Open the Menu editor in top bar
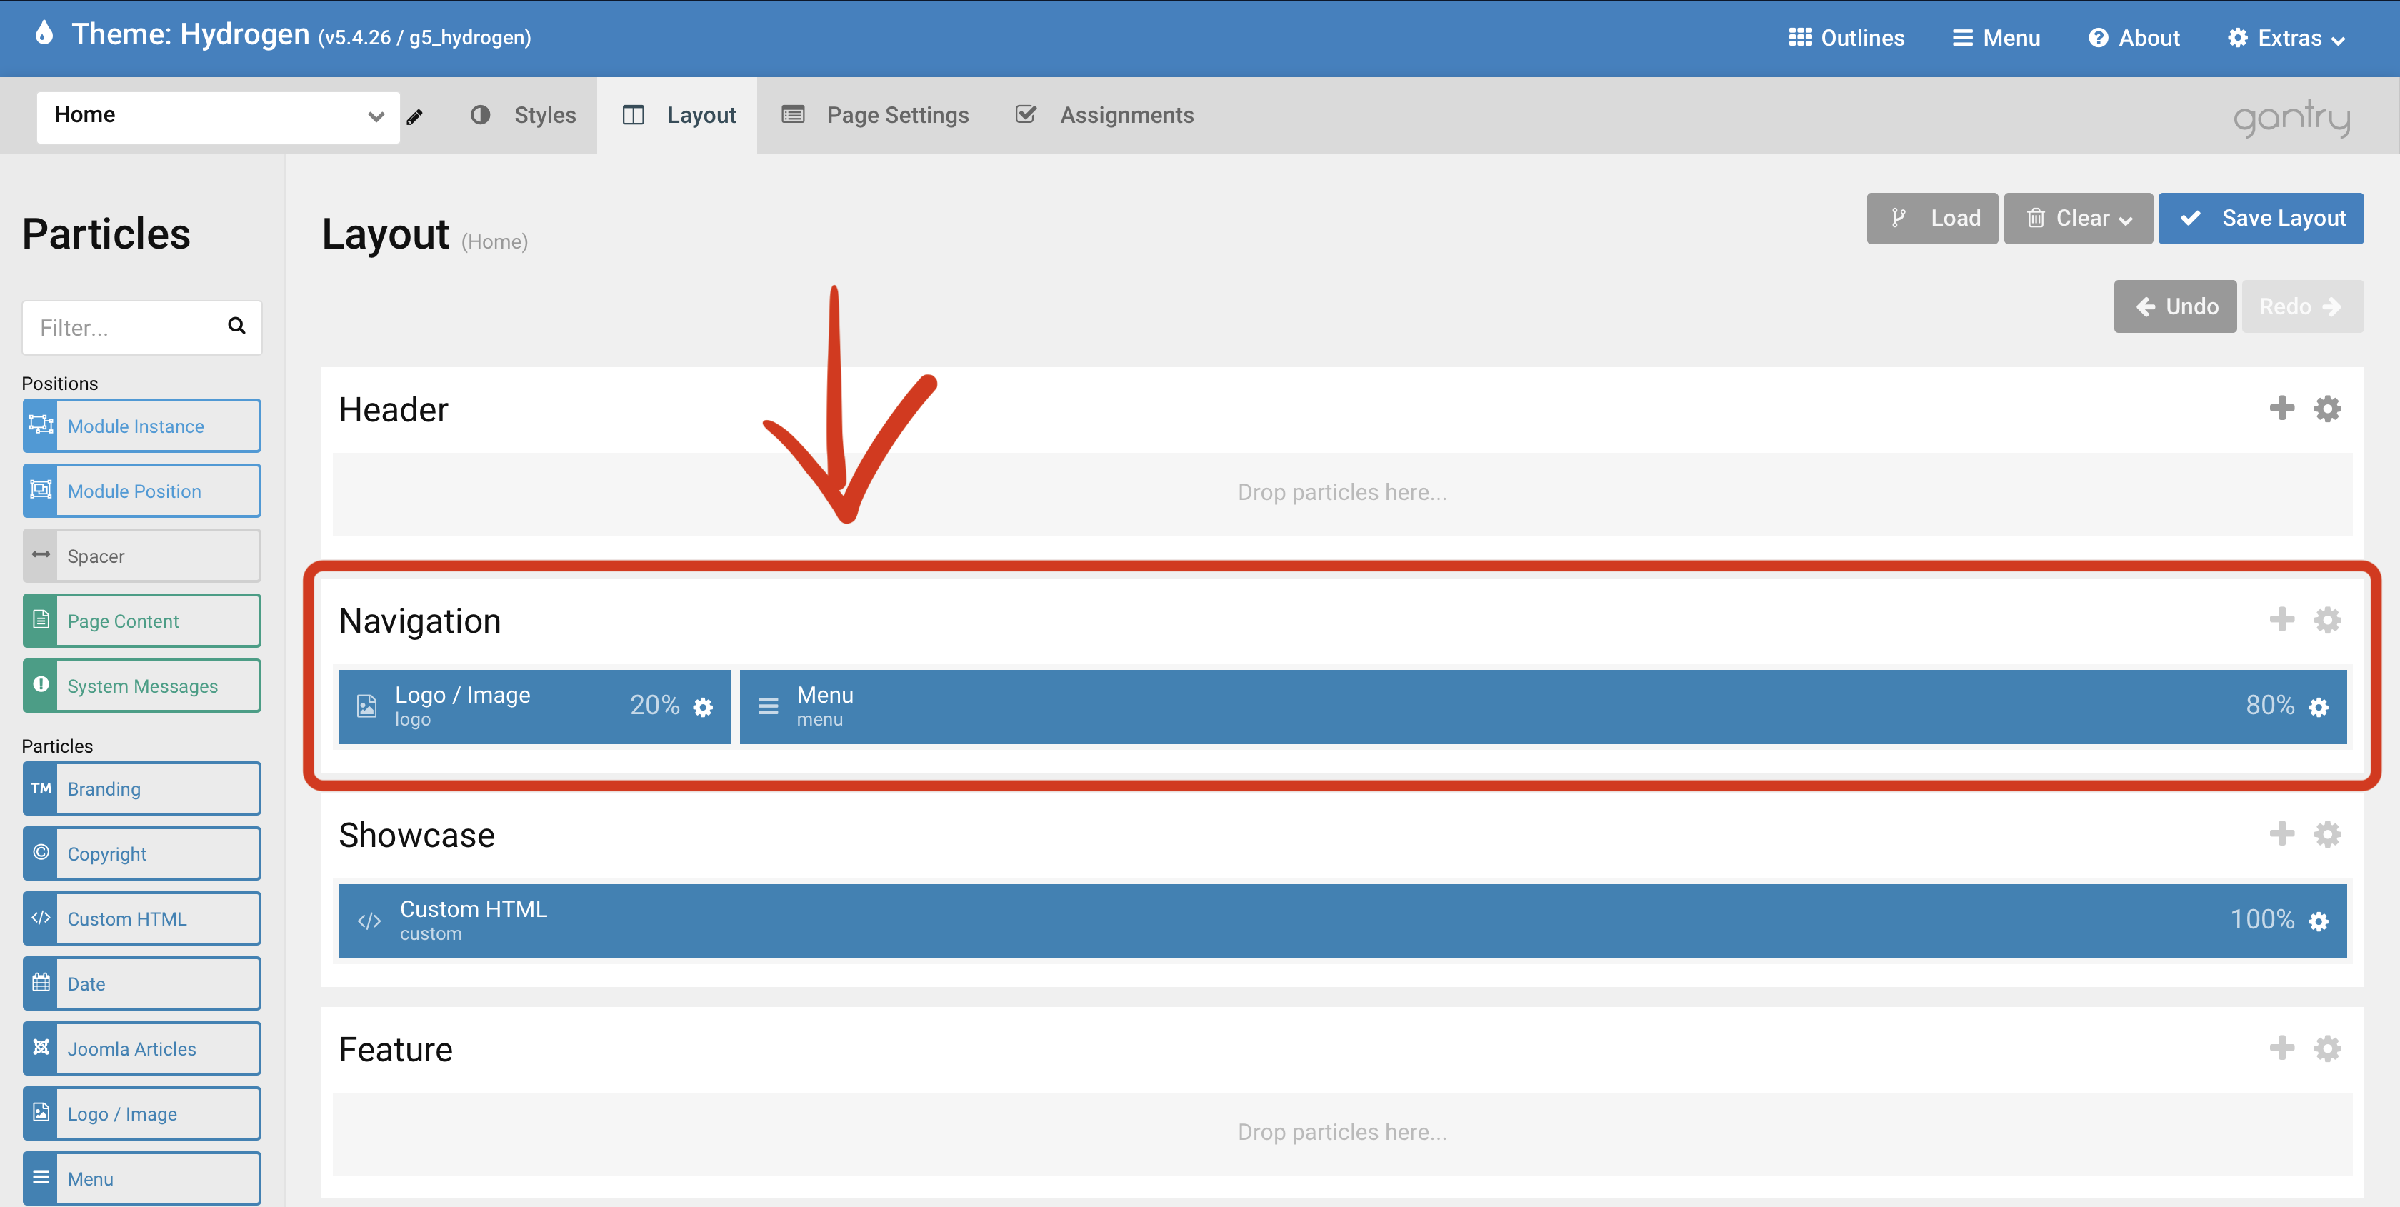This screenshot has height=1207, width=2400. click(x=1996, y=38)
